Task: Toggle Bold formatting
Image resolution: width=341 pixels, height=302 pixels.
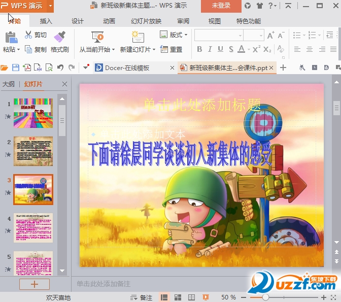Action: click(x=199, y=49)
